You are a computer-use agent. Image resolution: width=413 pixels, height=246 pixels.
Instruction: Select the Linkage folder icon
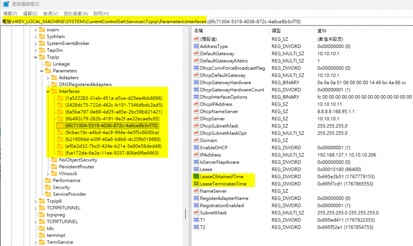(x=48, y=64)
